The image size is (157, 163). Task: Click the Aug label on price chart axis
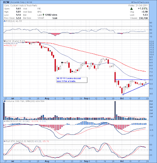47,99
